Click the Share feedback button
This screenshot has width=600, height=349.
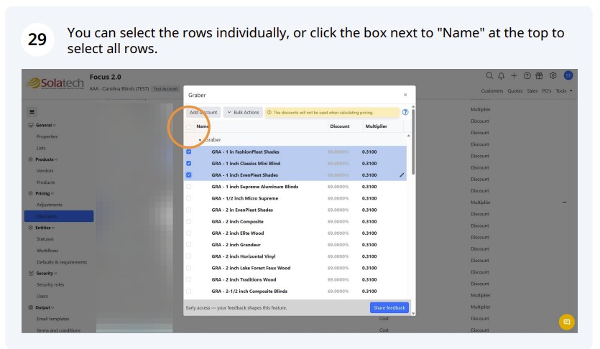pyautogui.click(x=389, y=308)
